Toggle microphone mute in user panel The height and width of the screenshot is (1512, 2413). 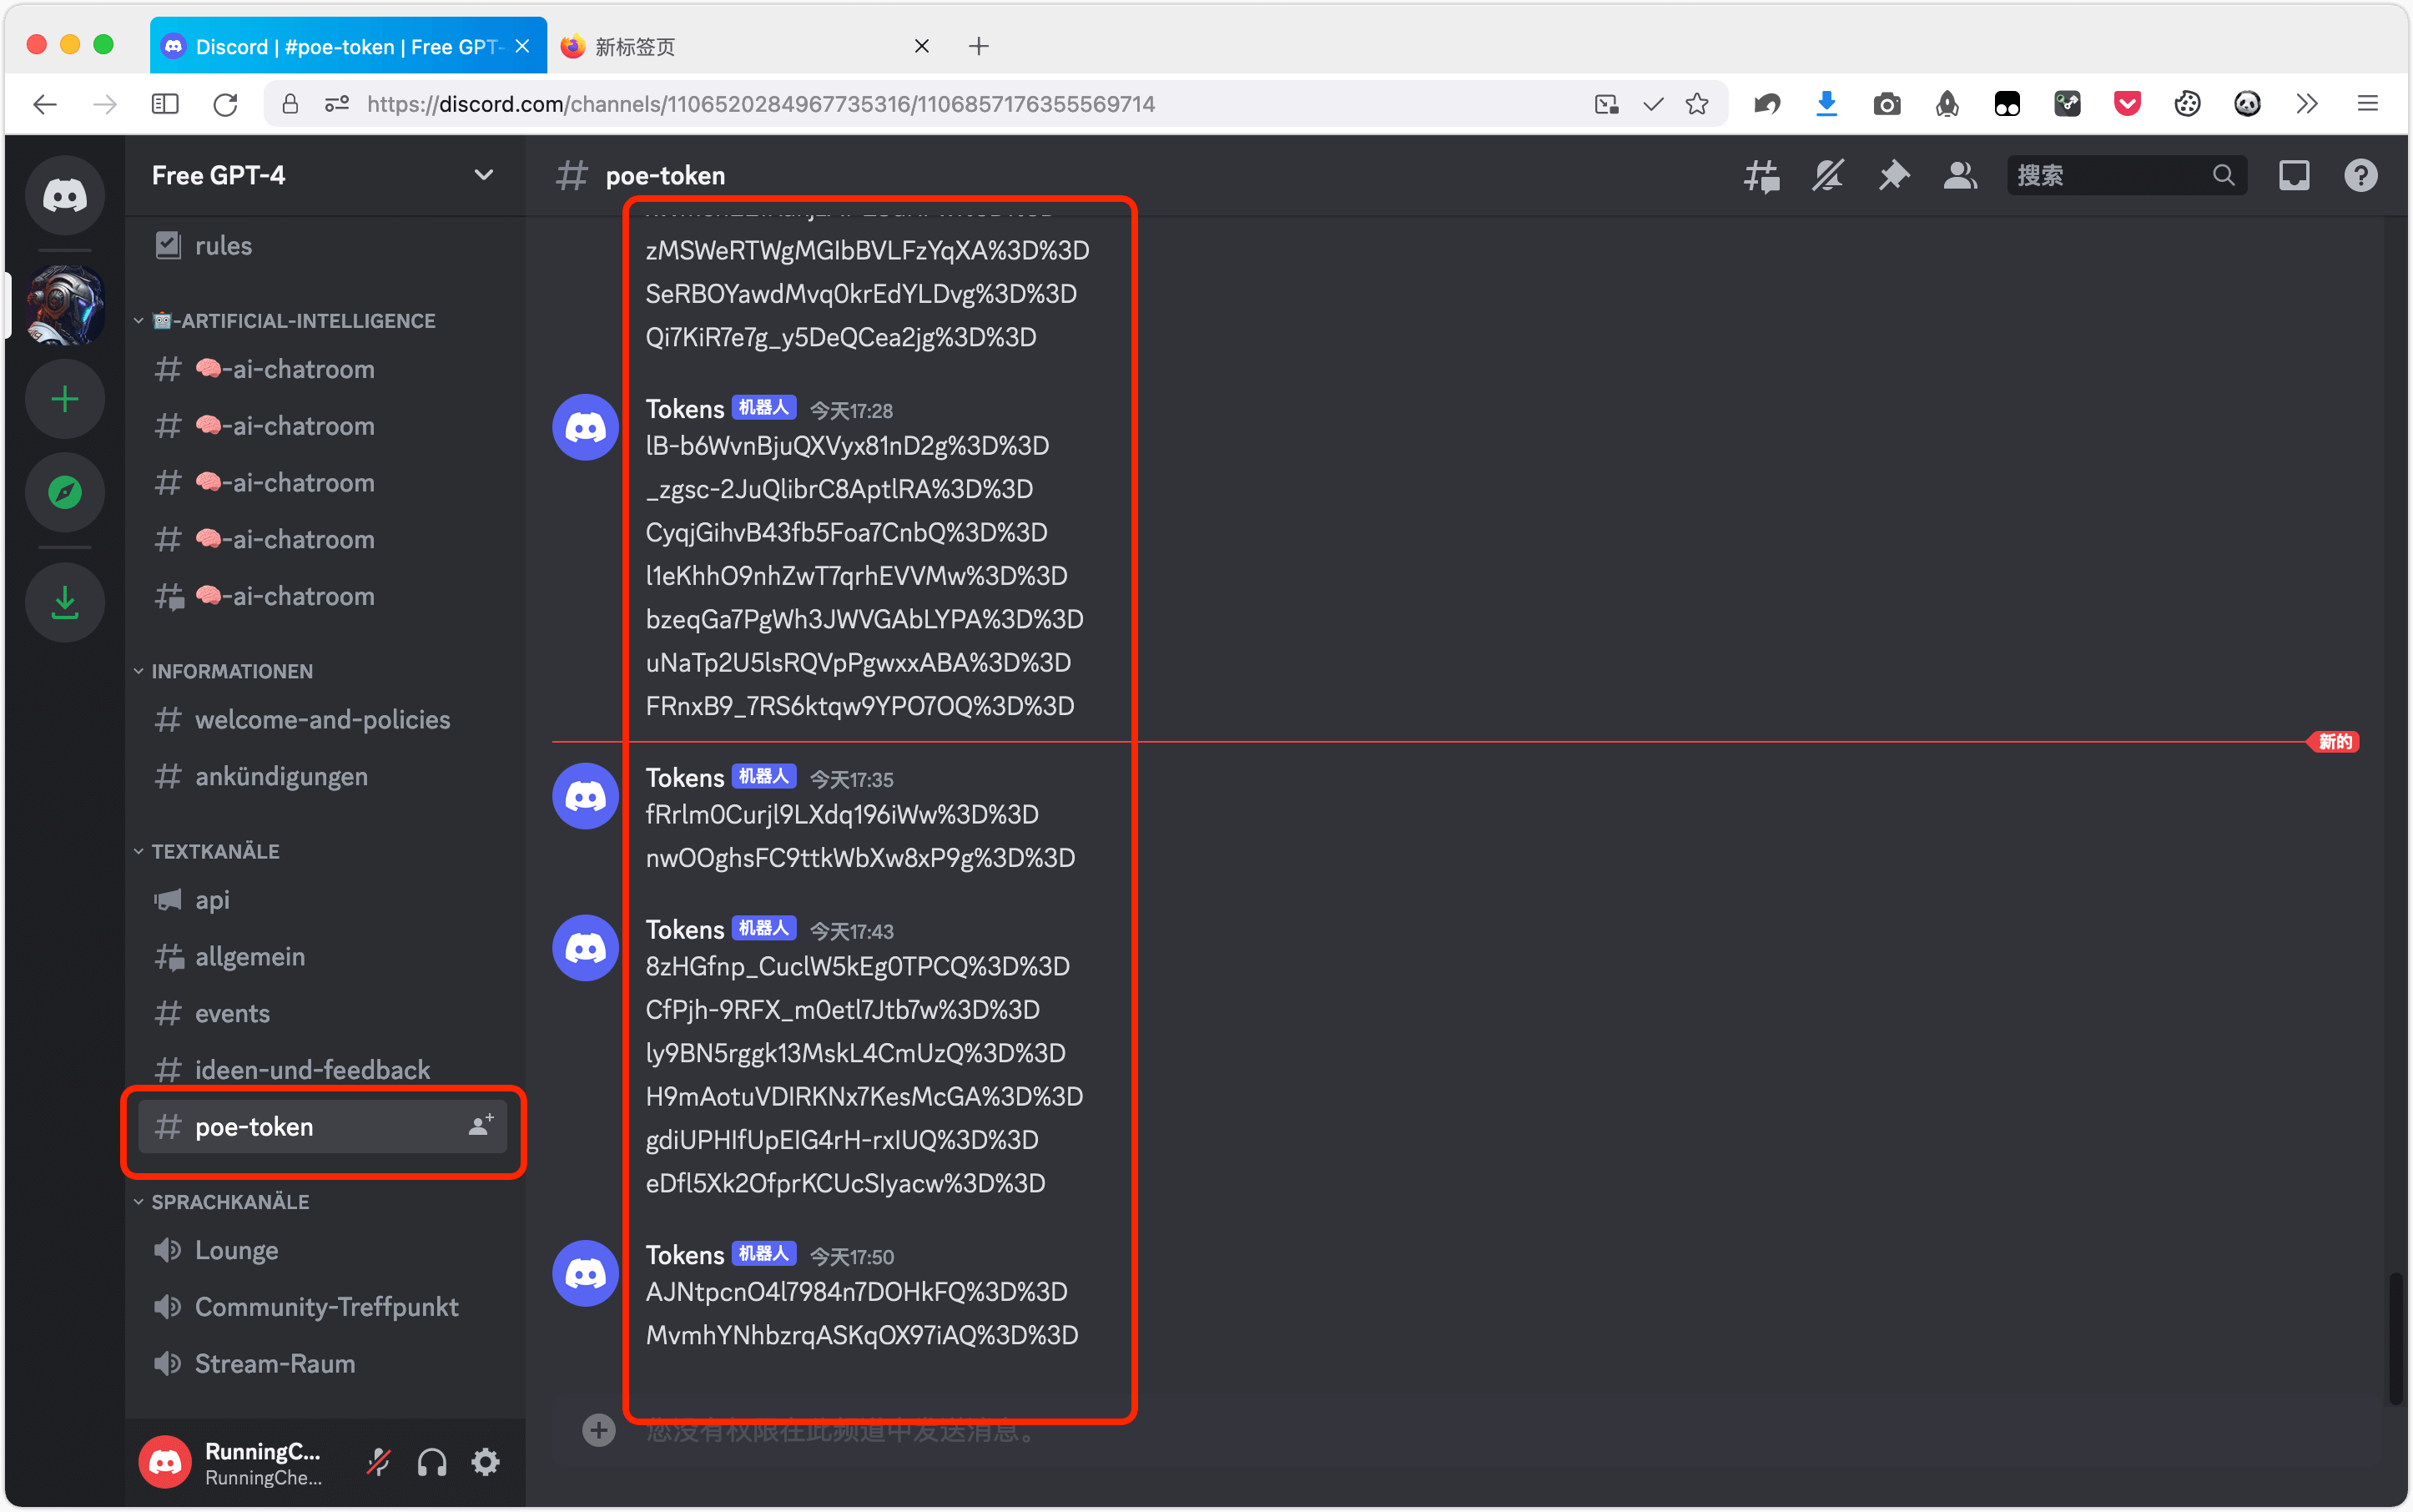click(x=378, y=1463)
